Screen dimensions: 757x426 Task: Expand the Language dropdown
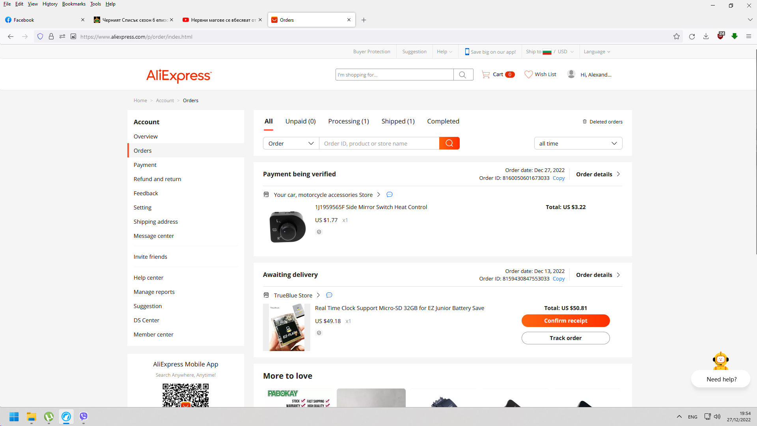(x=597, y=52)
